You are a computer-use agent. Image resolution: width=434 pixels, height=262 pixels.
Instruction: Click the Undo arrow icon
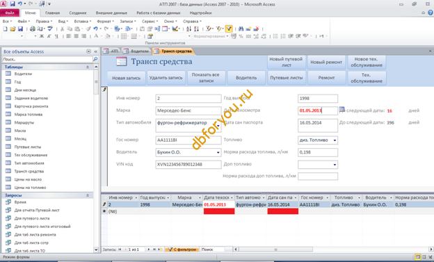[95, 28]
